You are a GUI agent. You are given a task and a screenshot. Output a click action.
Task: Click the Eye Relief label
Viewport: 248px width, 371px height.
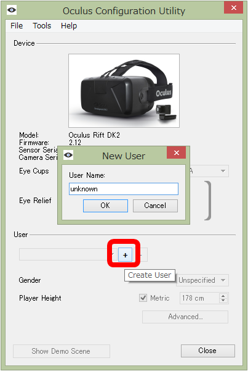(35, 201)
